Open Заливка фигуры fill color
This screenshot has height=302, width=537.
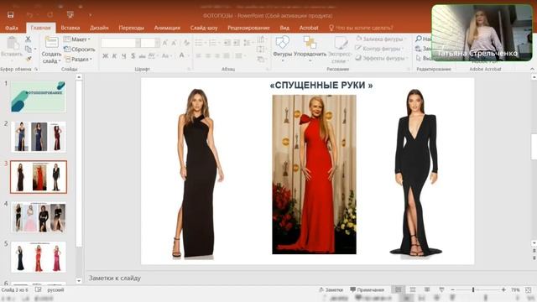tap(381, 39)
